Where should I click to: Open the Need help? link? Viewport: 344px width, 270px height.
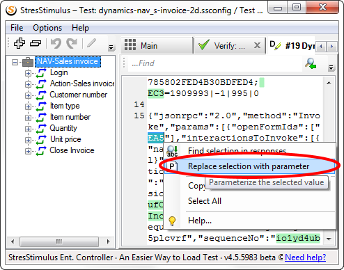point(305,257)
